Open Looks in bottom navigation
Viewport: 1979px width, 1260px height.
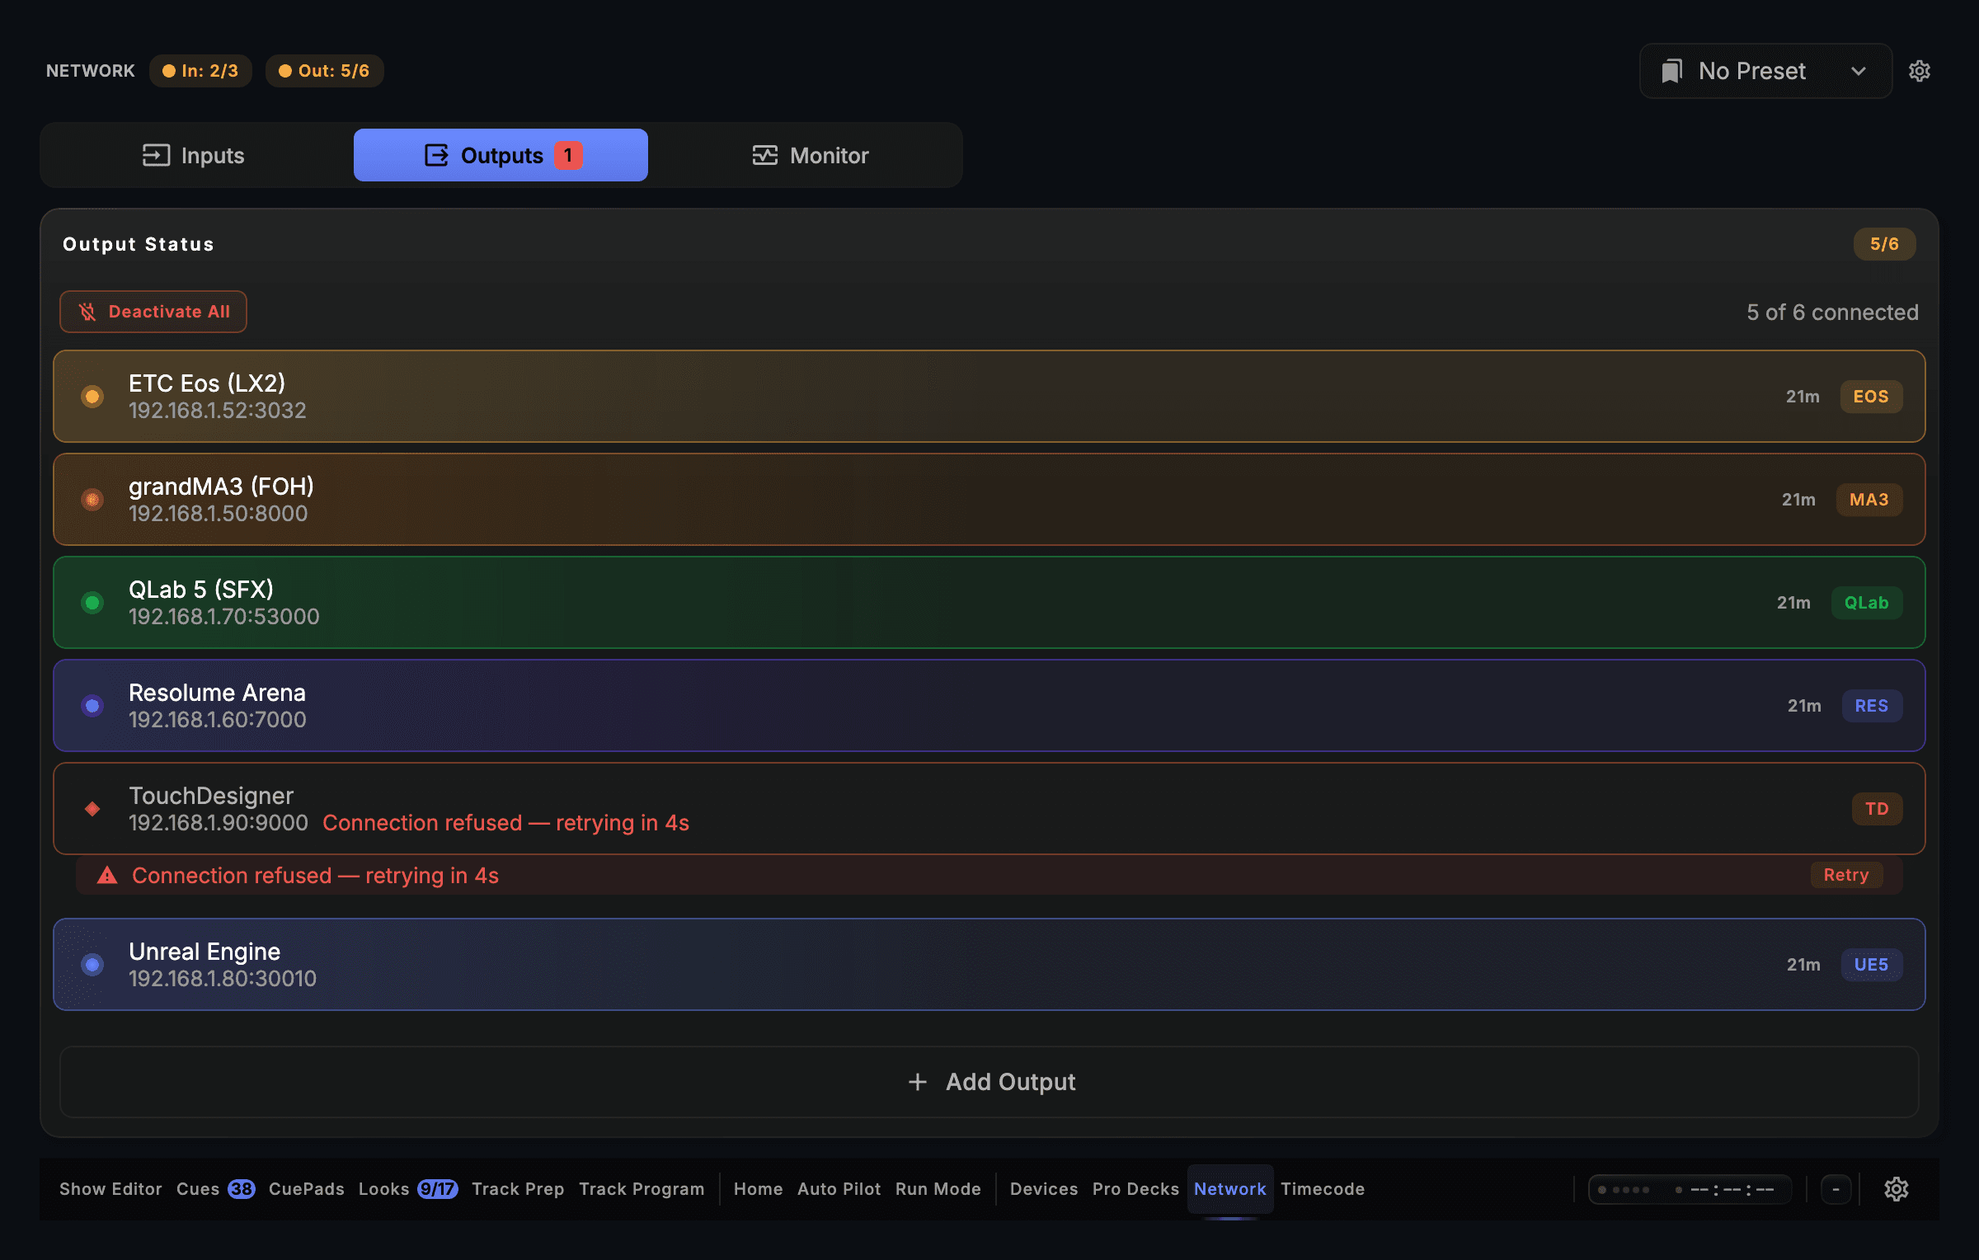pyautogui.click(x=383, y=1189)
